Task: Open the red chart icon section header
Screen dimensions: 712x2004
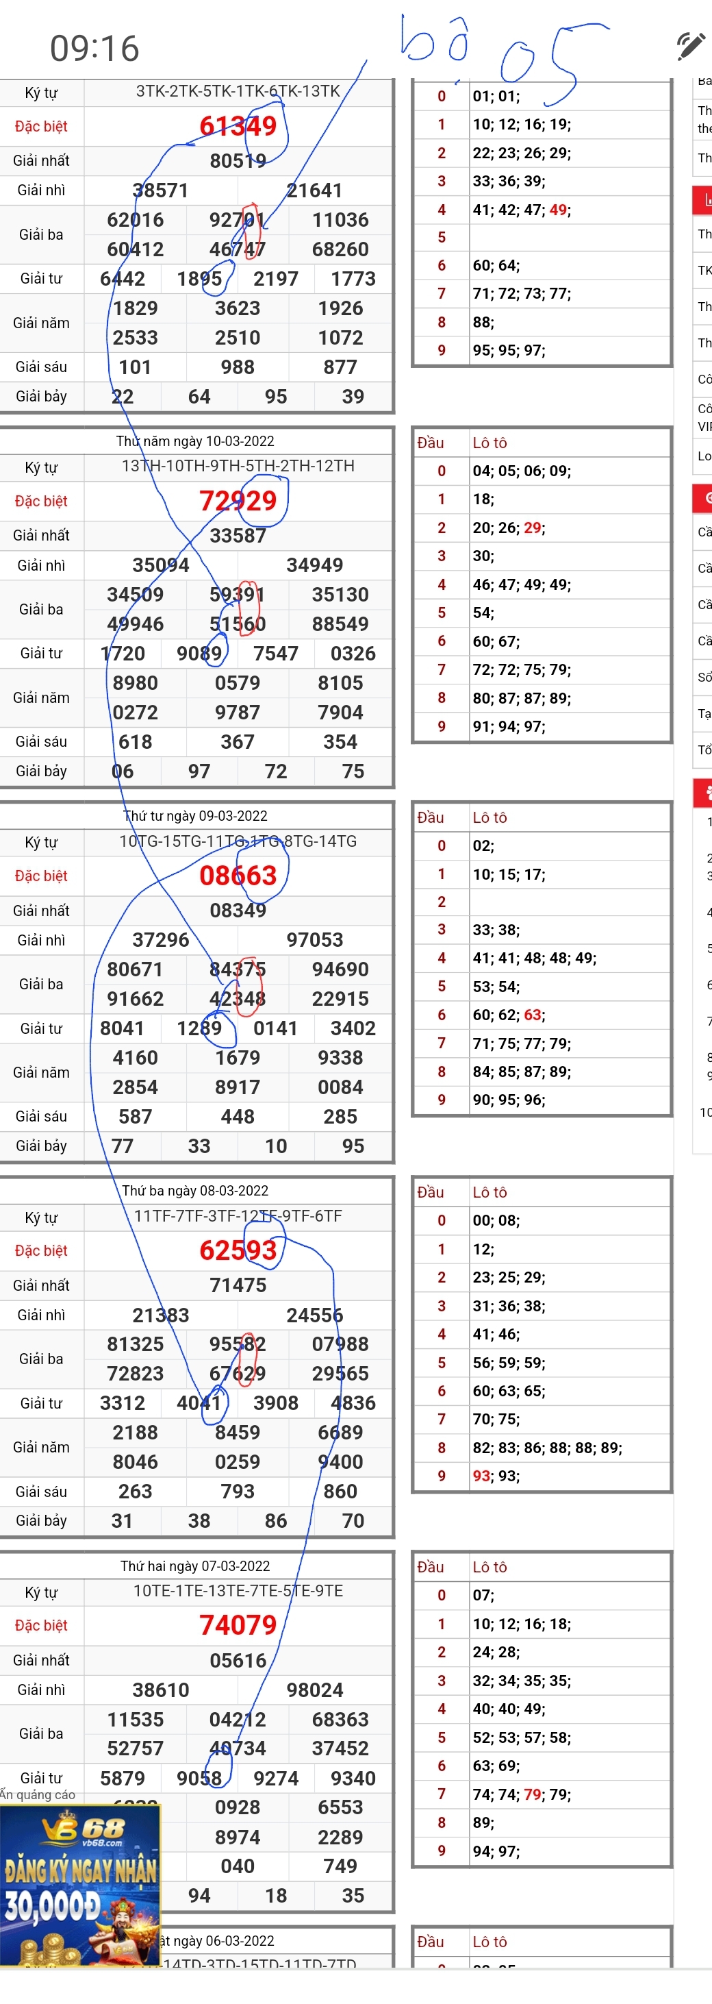Action: tap(702, 201)
